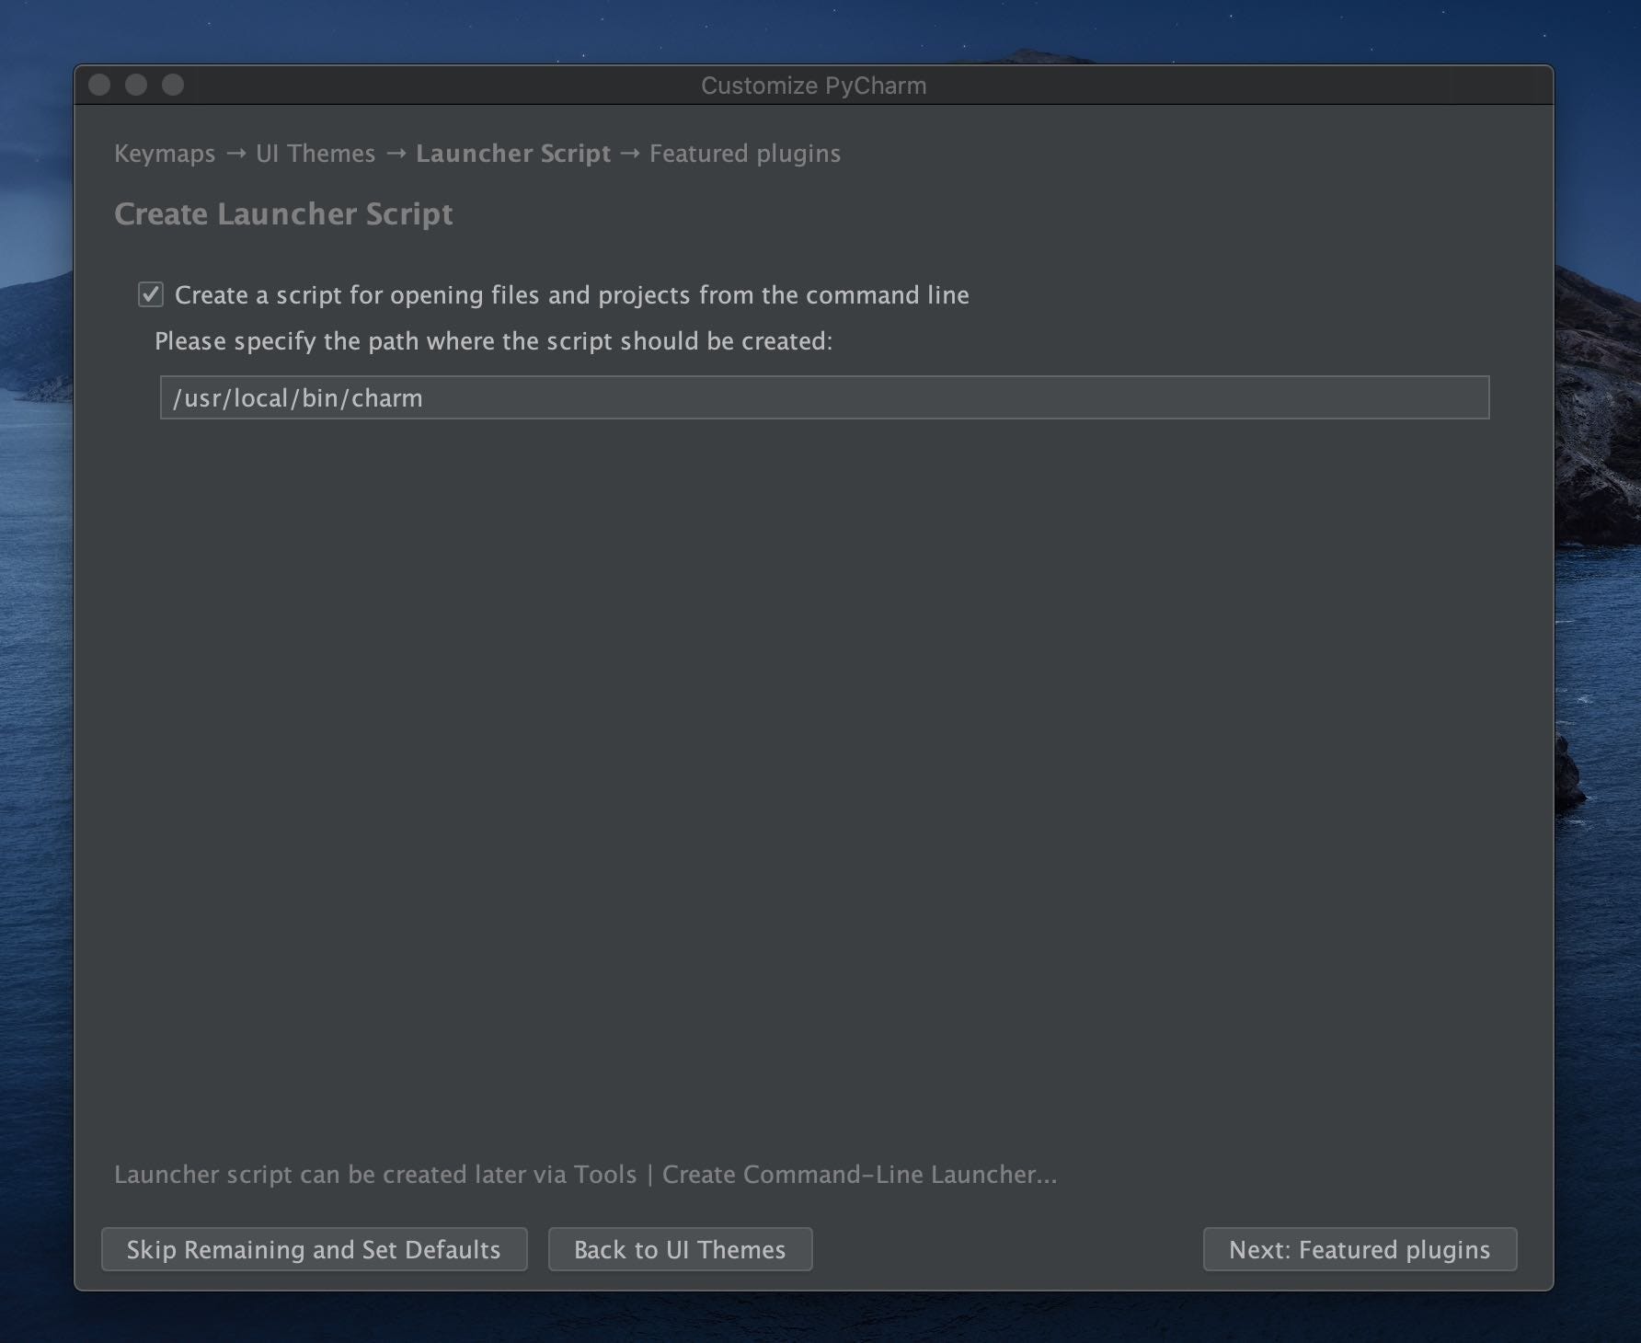The width and height of the screenshot is (1641, 1343).
Task: Close the Customize PyCharm window
Action: 100,84
